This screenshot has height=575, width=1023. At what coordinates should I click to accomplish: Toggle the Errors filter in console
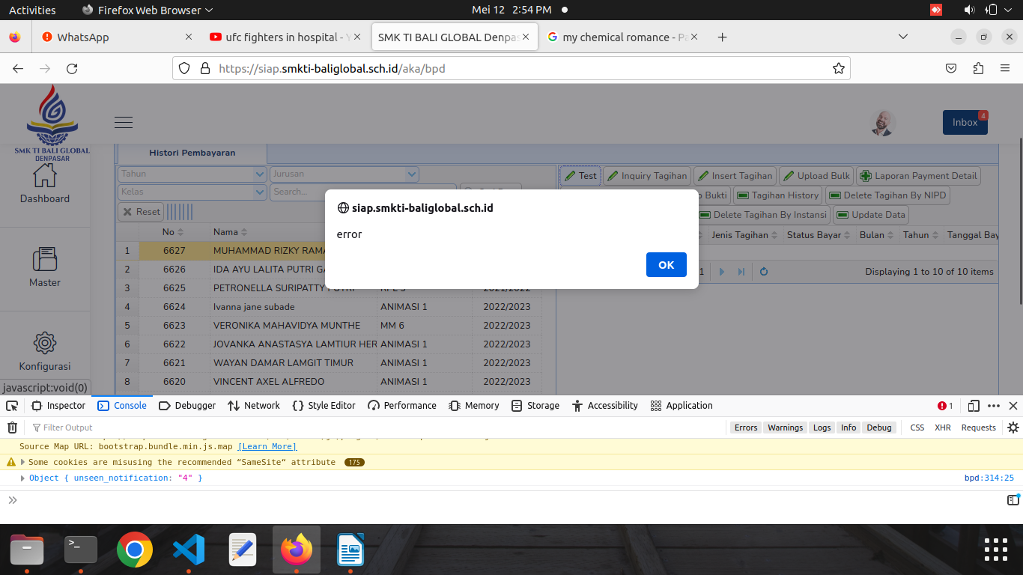pos(745,428)
